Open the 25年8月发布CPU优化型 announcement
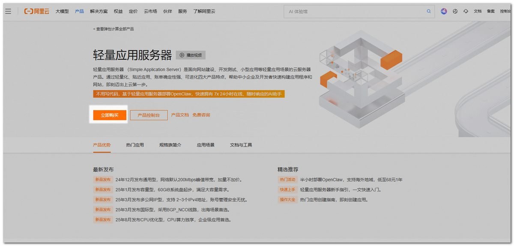Viewport: 514px width, 246px height. (x=173, y=219)
